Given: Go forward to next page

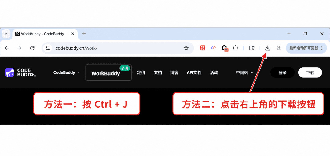Looking at the screenshot, I should [x=19, y=48].
